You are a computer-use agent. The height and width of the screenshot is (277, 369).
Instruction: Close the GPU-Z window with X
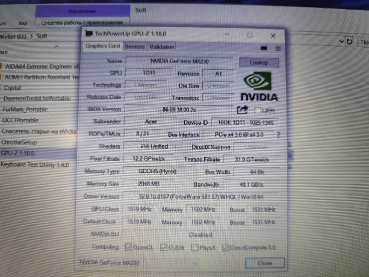pyautogui.click(x=273, y=36)
